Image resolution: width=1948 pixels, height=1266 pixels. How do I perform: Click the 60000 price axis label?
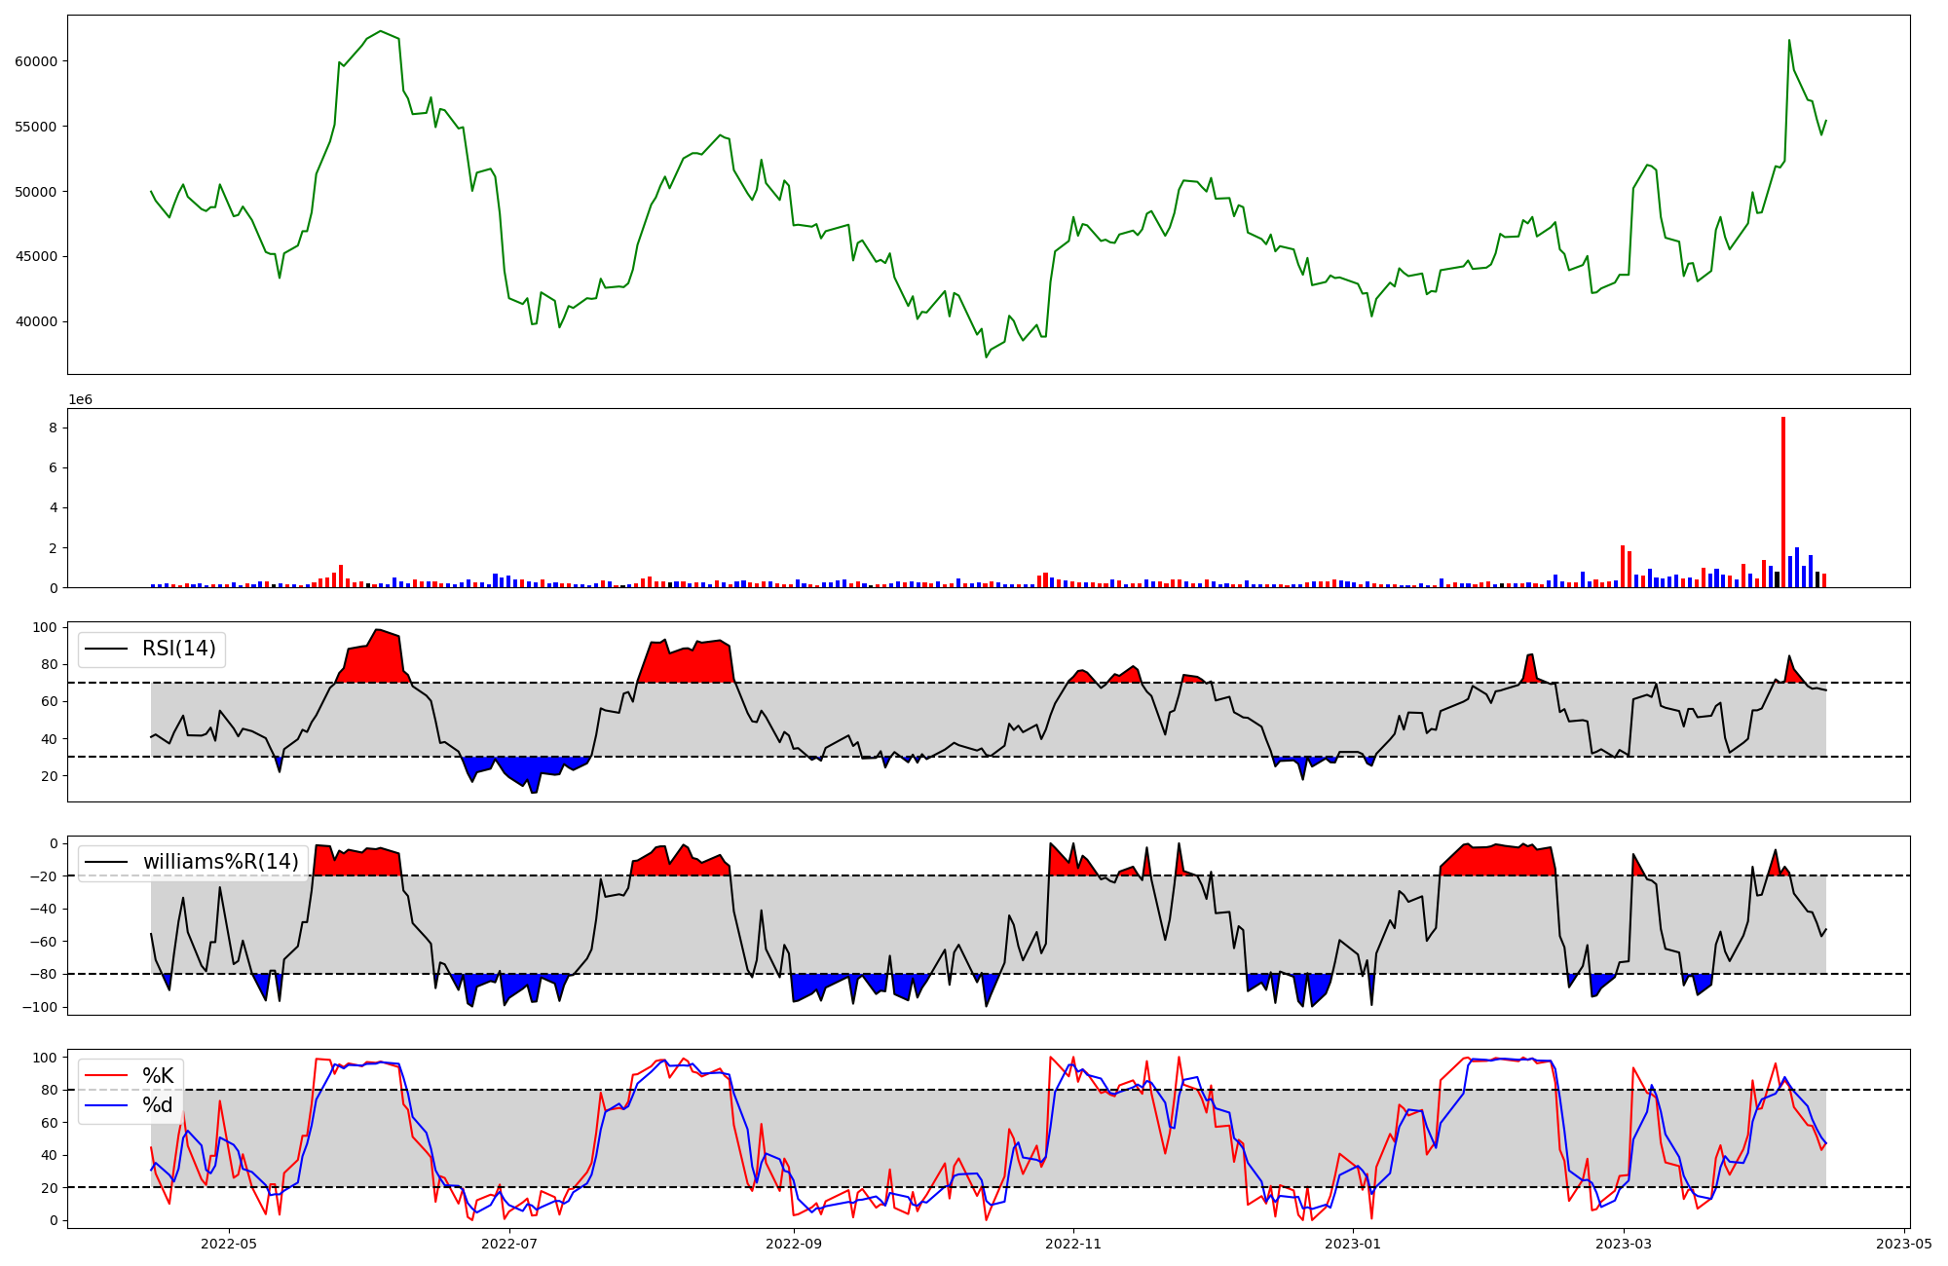[36, 61]
